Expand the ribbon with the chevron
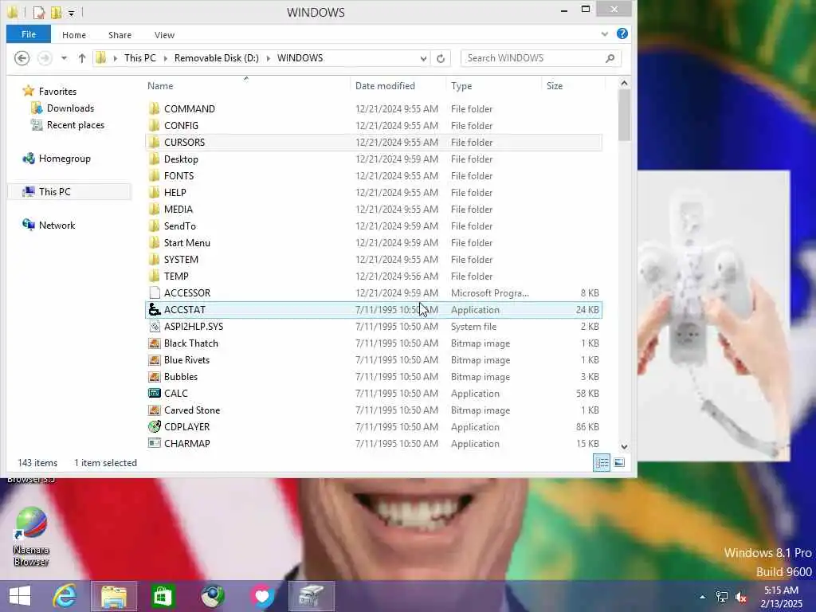 click(x=604, y=34)
